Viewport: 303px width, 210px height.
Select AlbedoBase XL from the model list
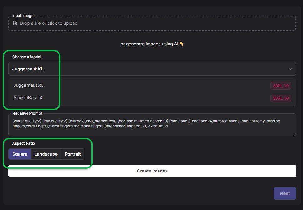pyautogui.click(x=152, y=98)
